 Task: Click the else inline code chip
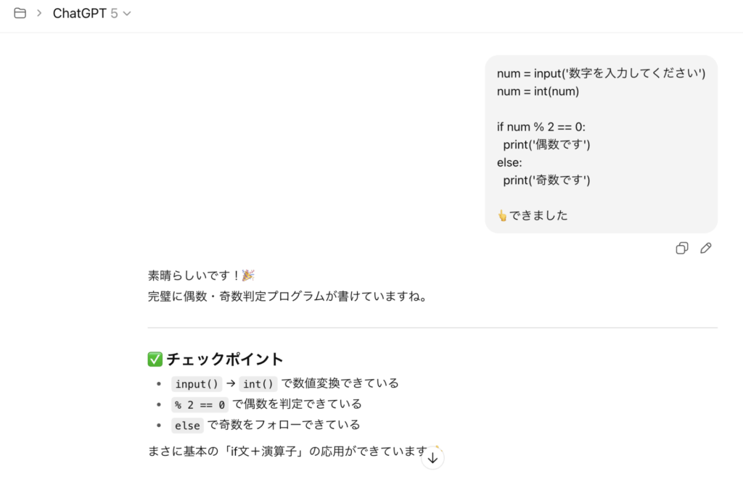[187, 425]
